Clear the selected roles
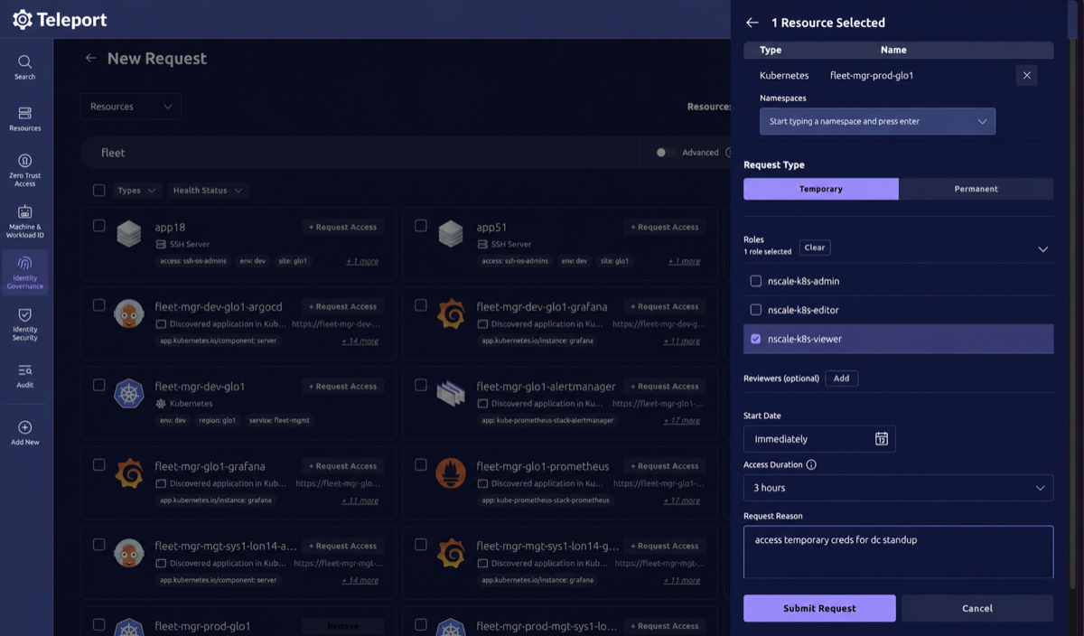Viewport: 1084px width, 636px height. pos(815,248)
